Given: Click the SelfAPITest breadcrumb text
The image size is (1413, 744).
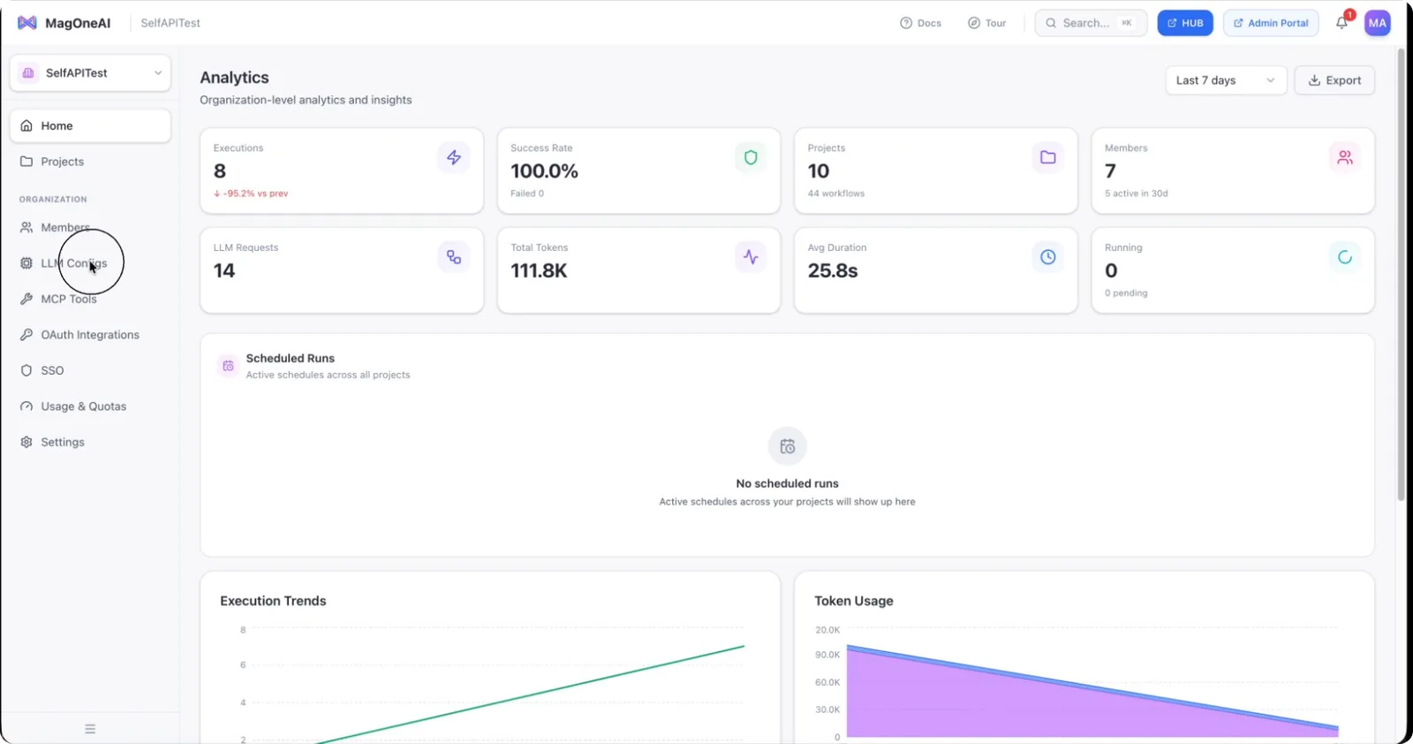Looking at the screenshot, I should pos(170,23).
